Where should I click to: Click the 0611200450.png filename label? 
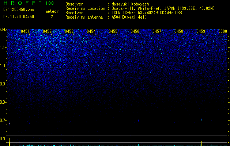coord(19,9)
